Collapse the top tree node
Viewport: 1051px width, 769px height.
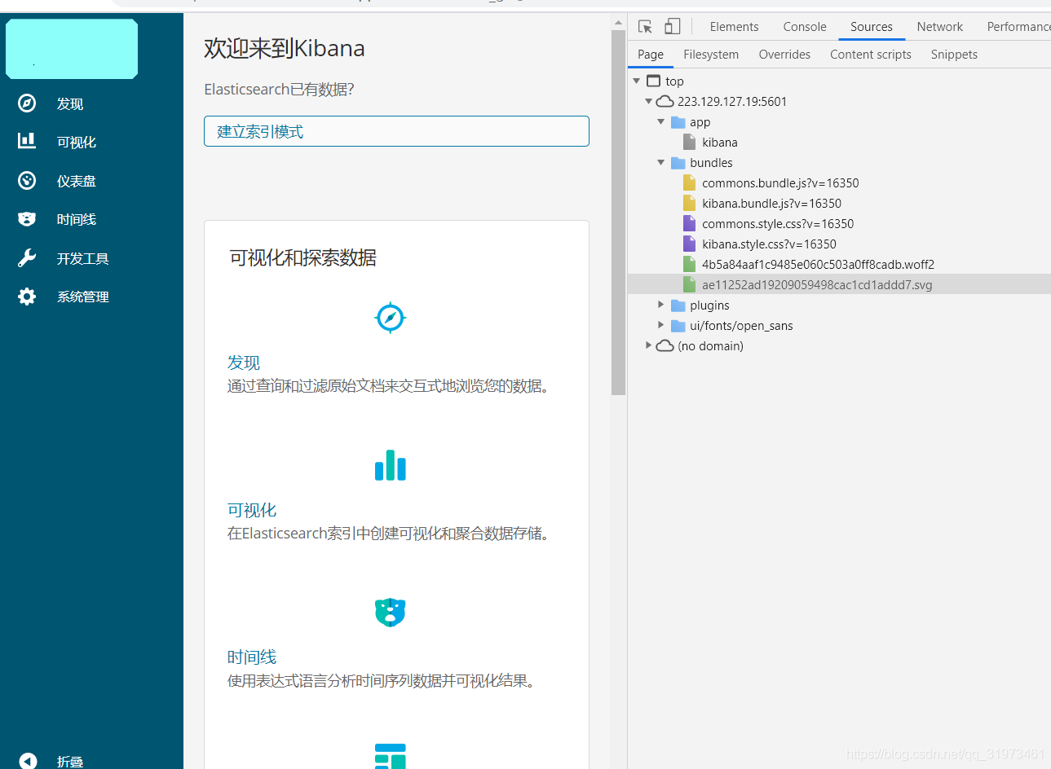(637, 81)
